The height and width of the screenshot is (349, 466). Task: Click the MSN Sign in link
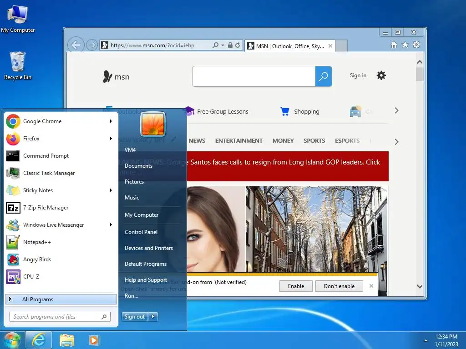358,75
